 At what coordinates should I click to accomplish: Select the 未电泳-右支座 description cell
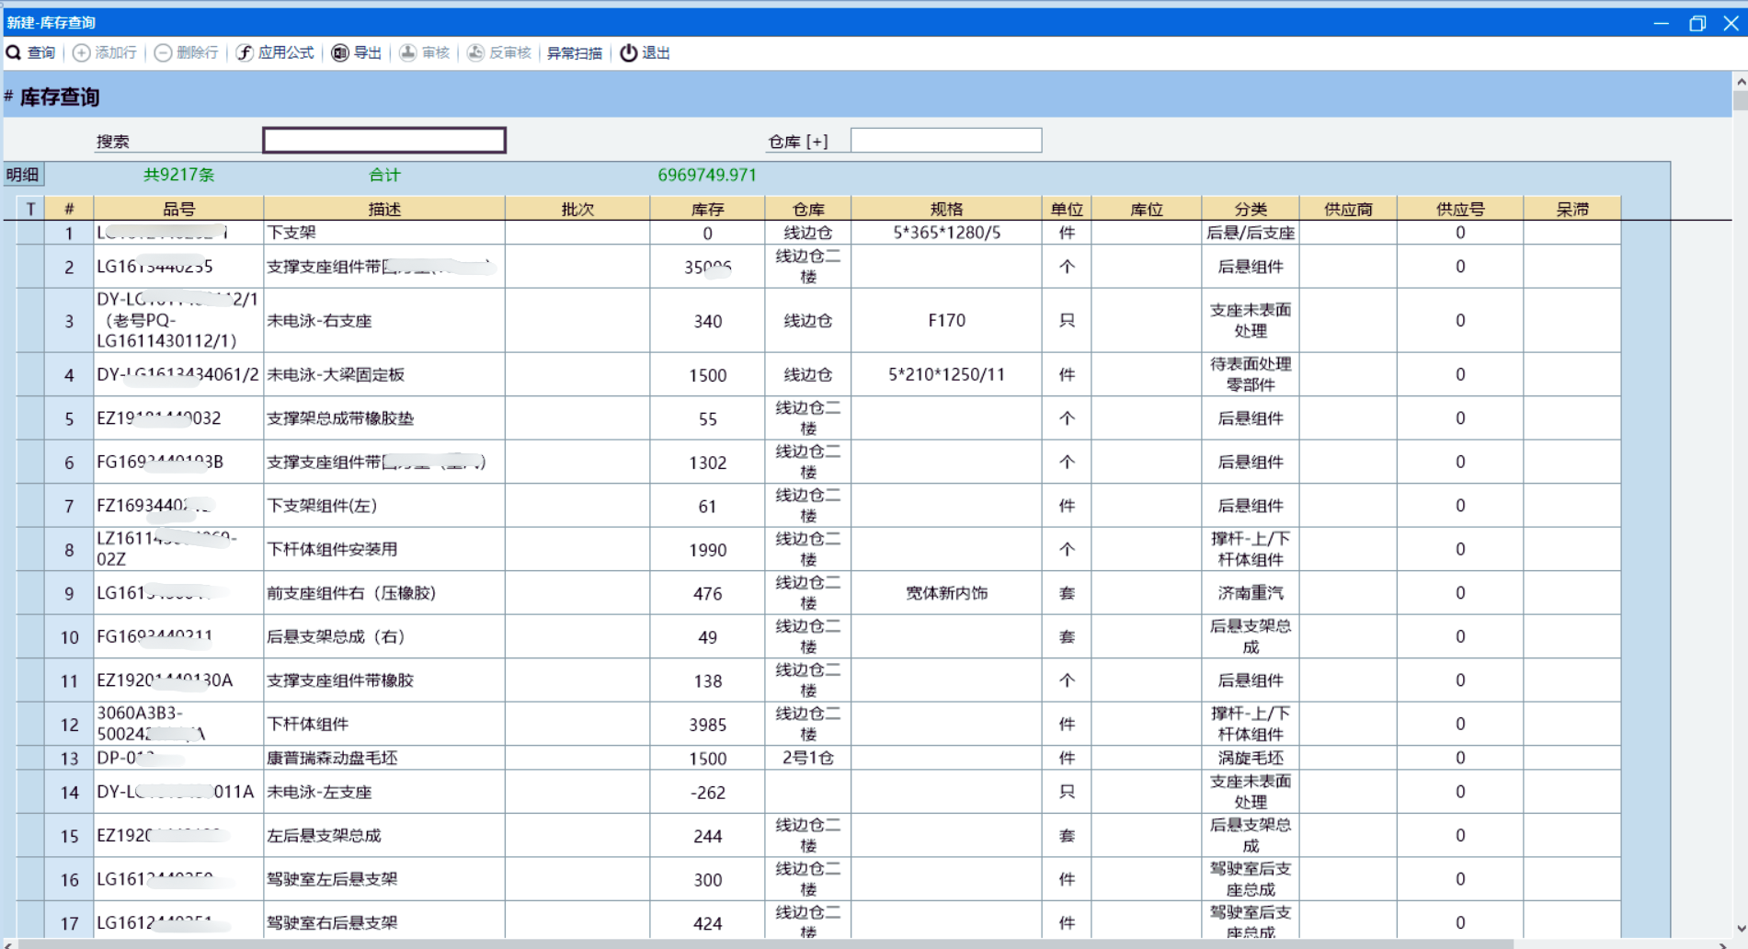coord(383,321)
